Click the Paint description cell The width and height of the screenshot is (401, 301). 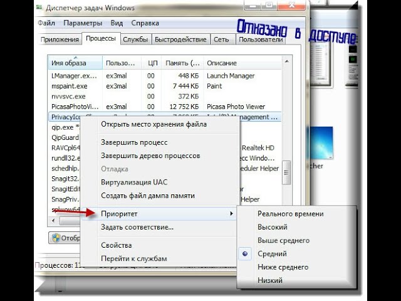214,86
